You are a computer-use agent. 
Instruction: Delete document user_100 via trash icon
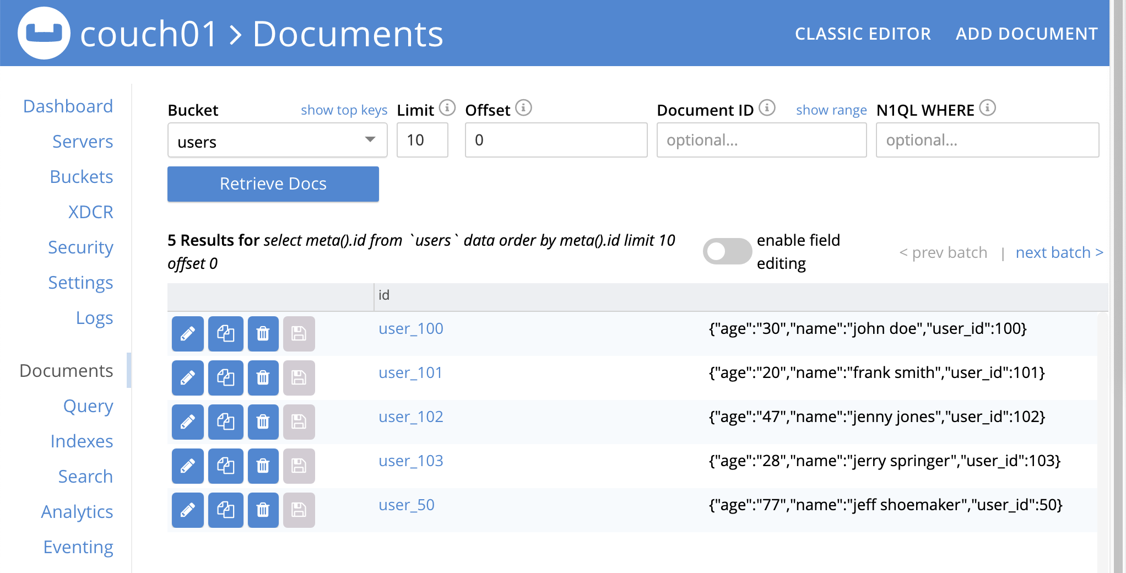coord(263,334)
